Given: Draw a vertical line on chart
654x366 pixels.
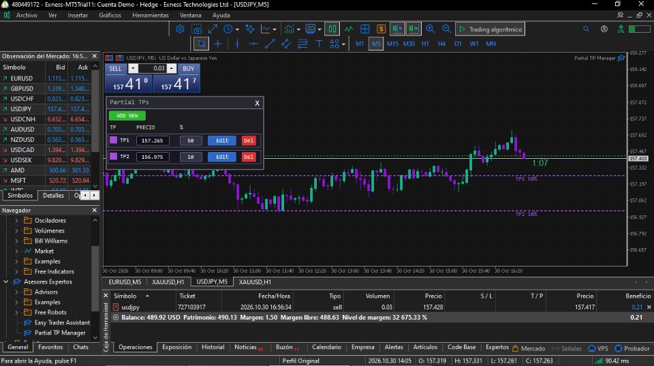Looking at the screenshot, I should coord(237,44).
